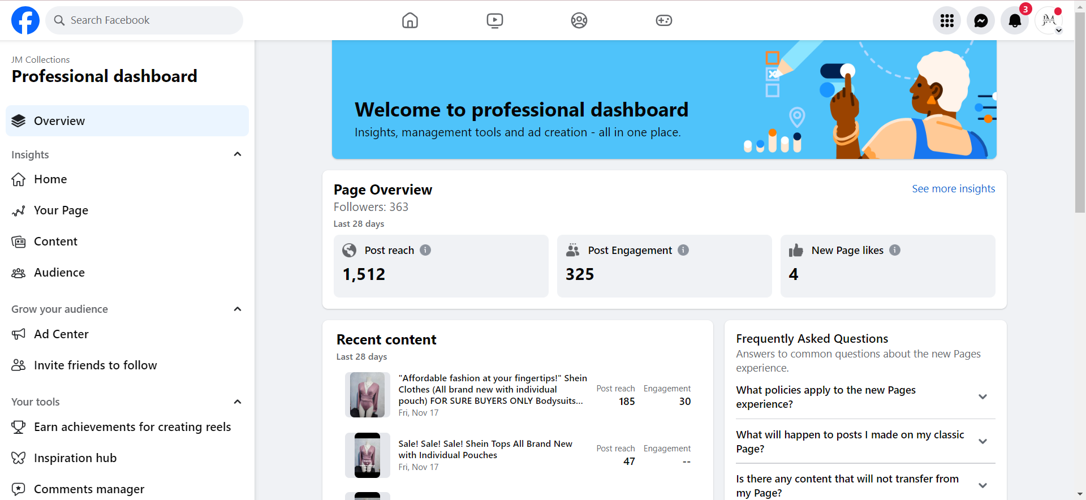Open the Video tab icon
Image resolution: width=1086 pixels, height=500 pixels.
tap(495, 20)
